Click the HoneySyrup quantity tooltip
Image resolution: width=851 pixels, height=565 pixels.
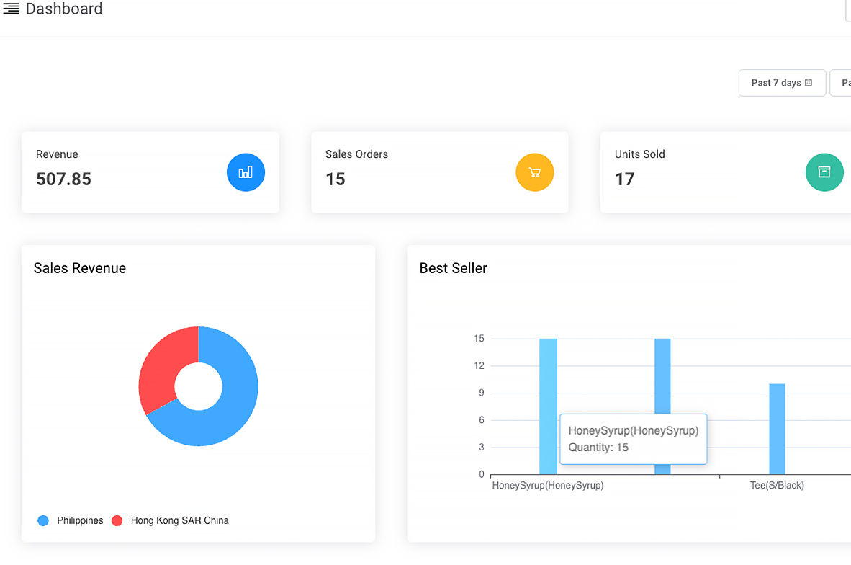pos(633,439)
